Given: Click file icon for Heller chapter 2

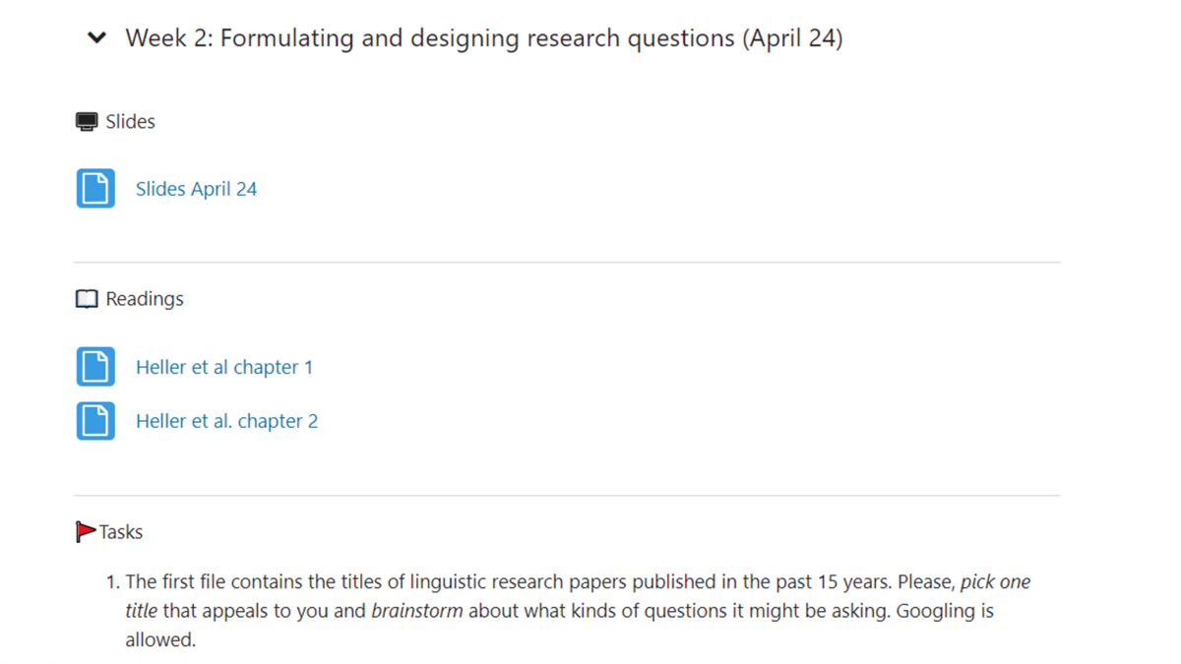Looking at the screenshot, I should click(95, 421).
